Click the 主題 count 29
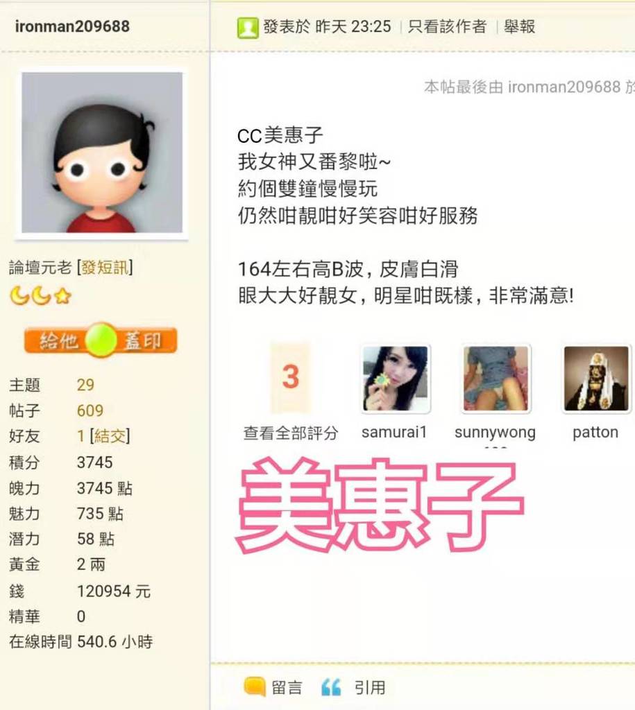This screenshot has width=635, height=710. click(85, 385)
